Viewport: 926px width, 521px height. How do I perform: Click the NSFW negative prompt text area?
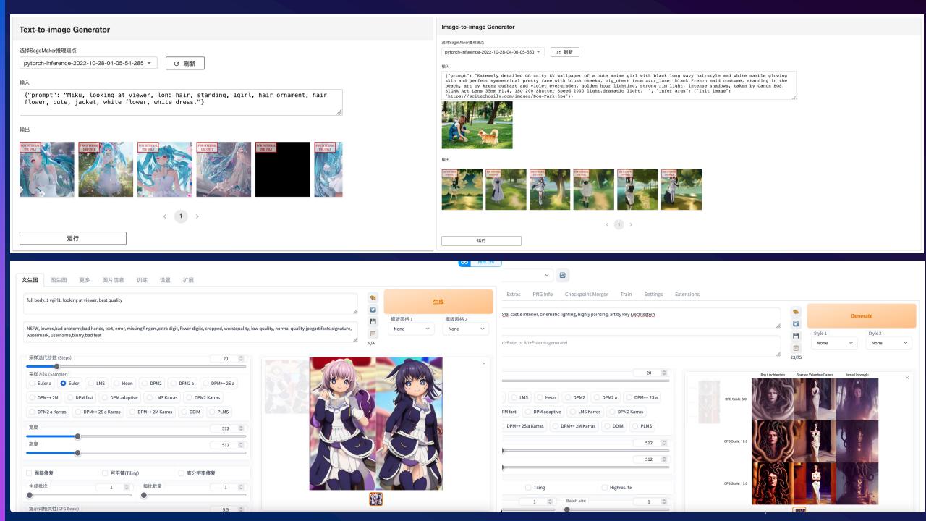pos(190,331)
